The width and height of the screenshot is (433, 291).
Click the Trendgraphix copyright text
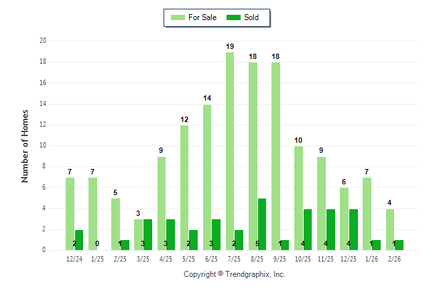tap(235, 274)
